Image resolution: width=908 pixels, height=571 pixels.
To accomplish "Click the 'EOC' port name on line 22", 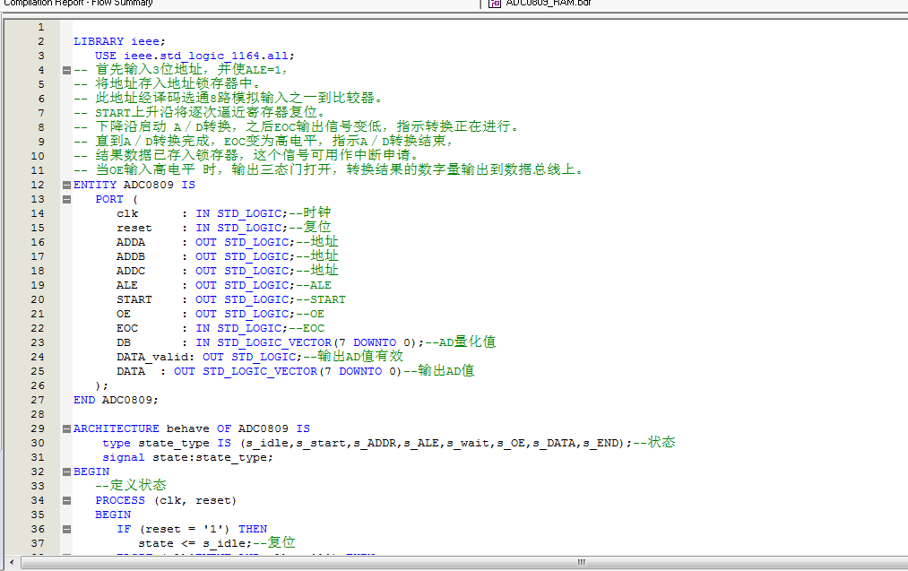I will [126, 328].
